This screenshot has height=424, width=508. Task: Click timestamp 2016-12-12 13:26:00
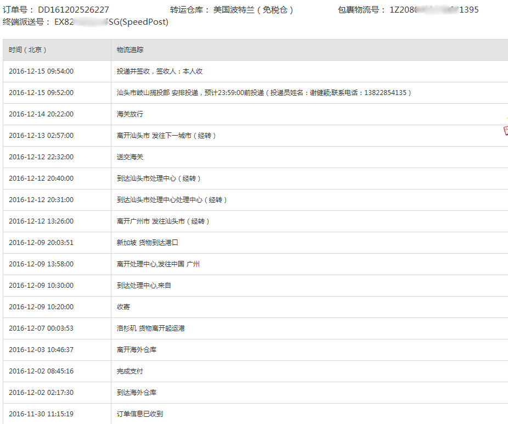tap(41, 221)
